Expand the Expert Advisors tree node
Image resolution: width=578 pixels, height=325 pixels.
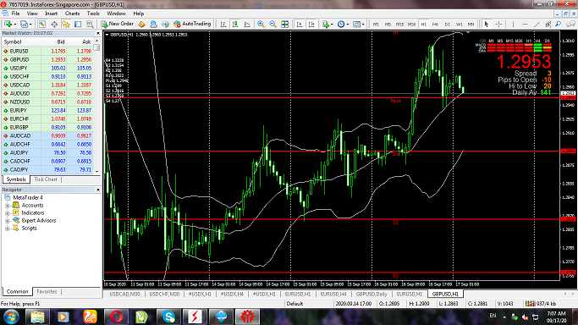[7, 221]
